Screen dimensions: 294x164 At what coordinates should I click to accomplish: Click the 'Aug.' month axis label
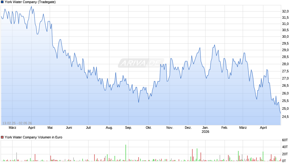[x=109, y=128]
